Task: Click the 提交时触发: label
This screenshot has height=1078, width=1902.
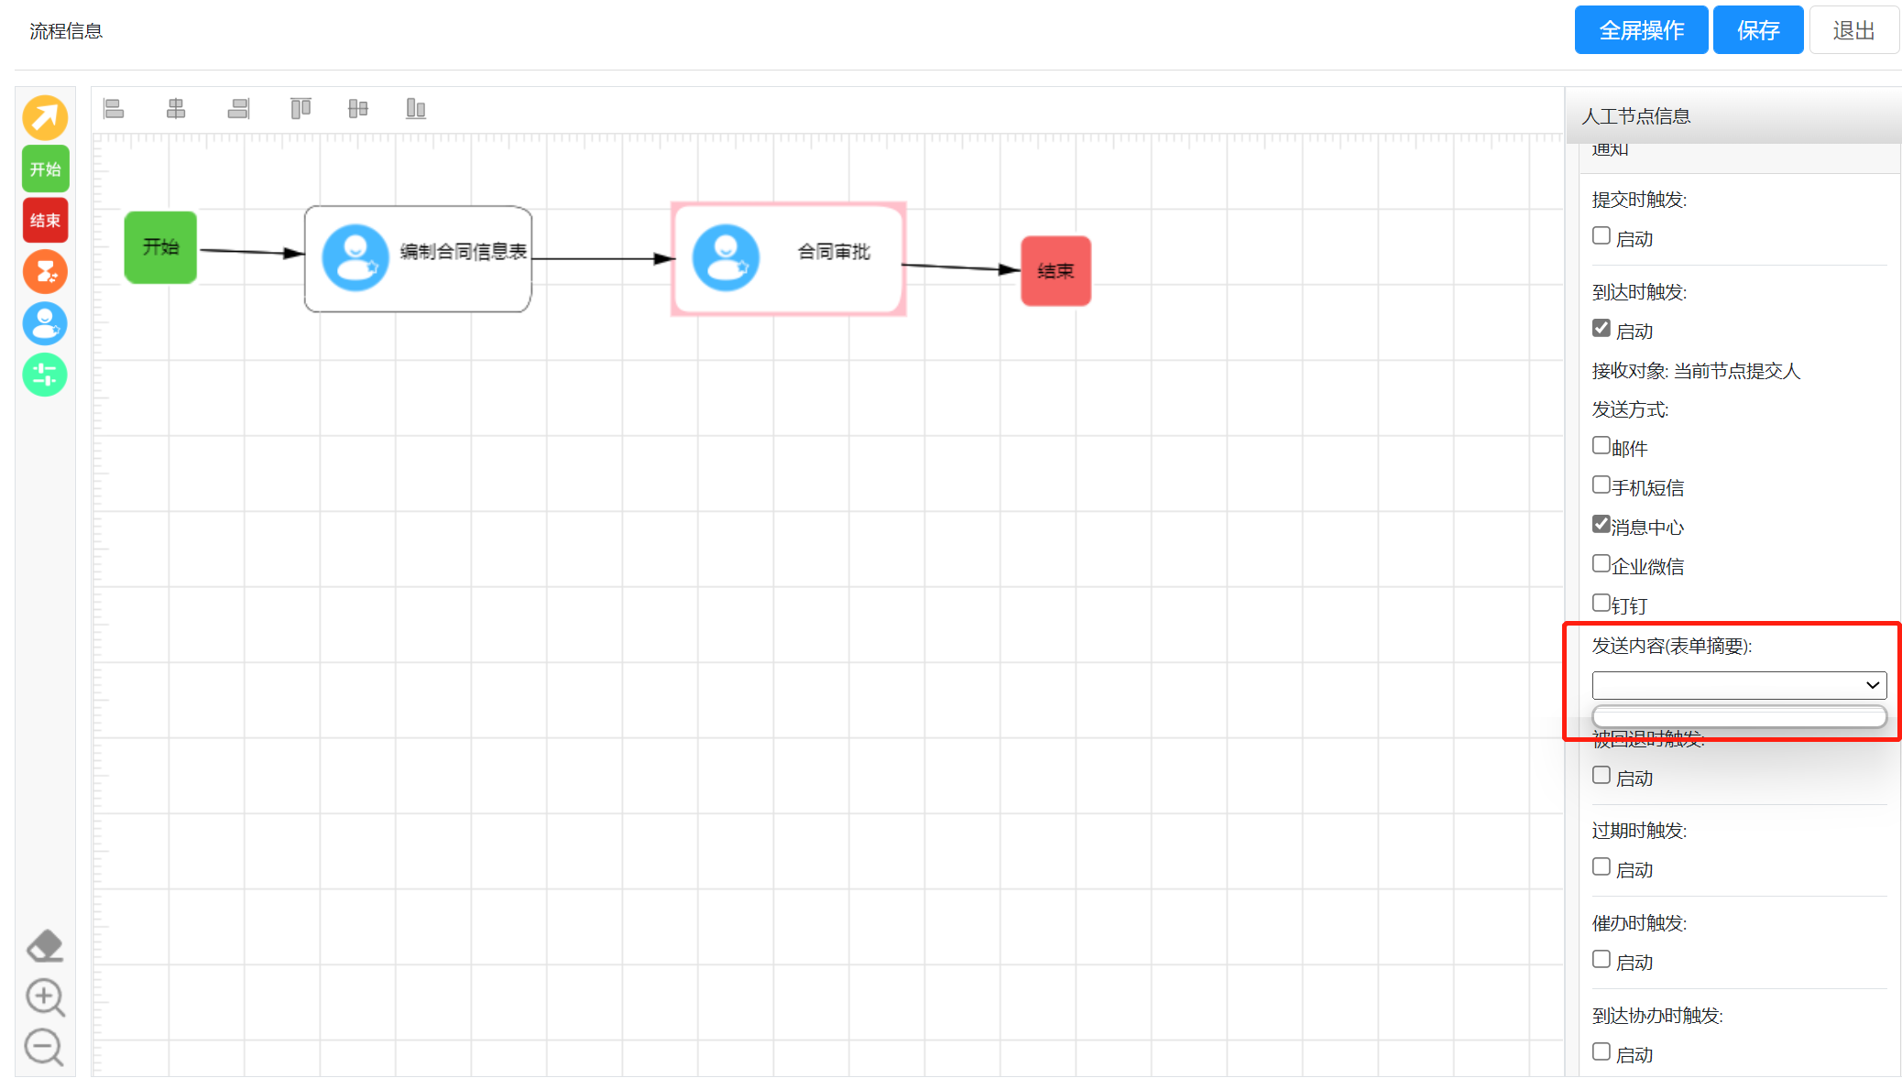Action: (1639, 200)
